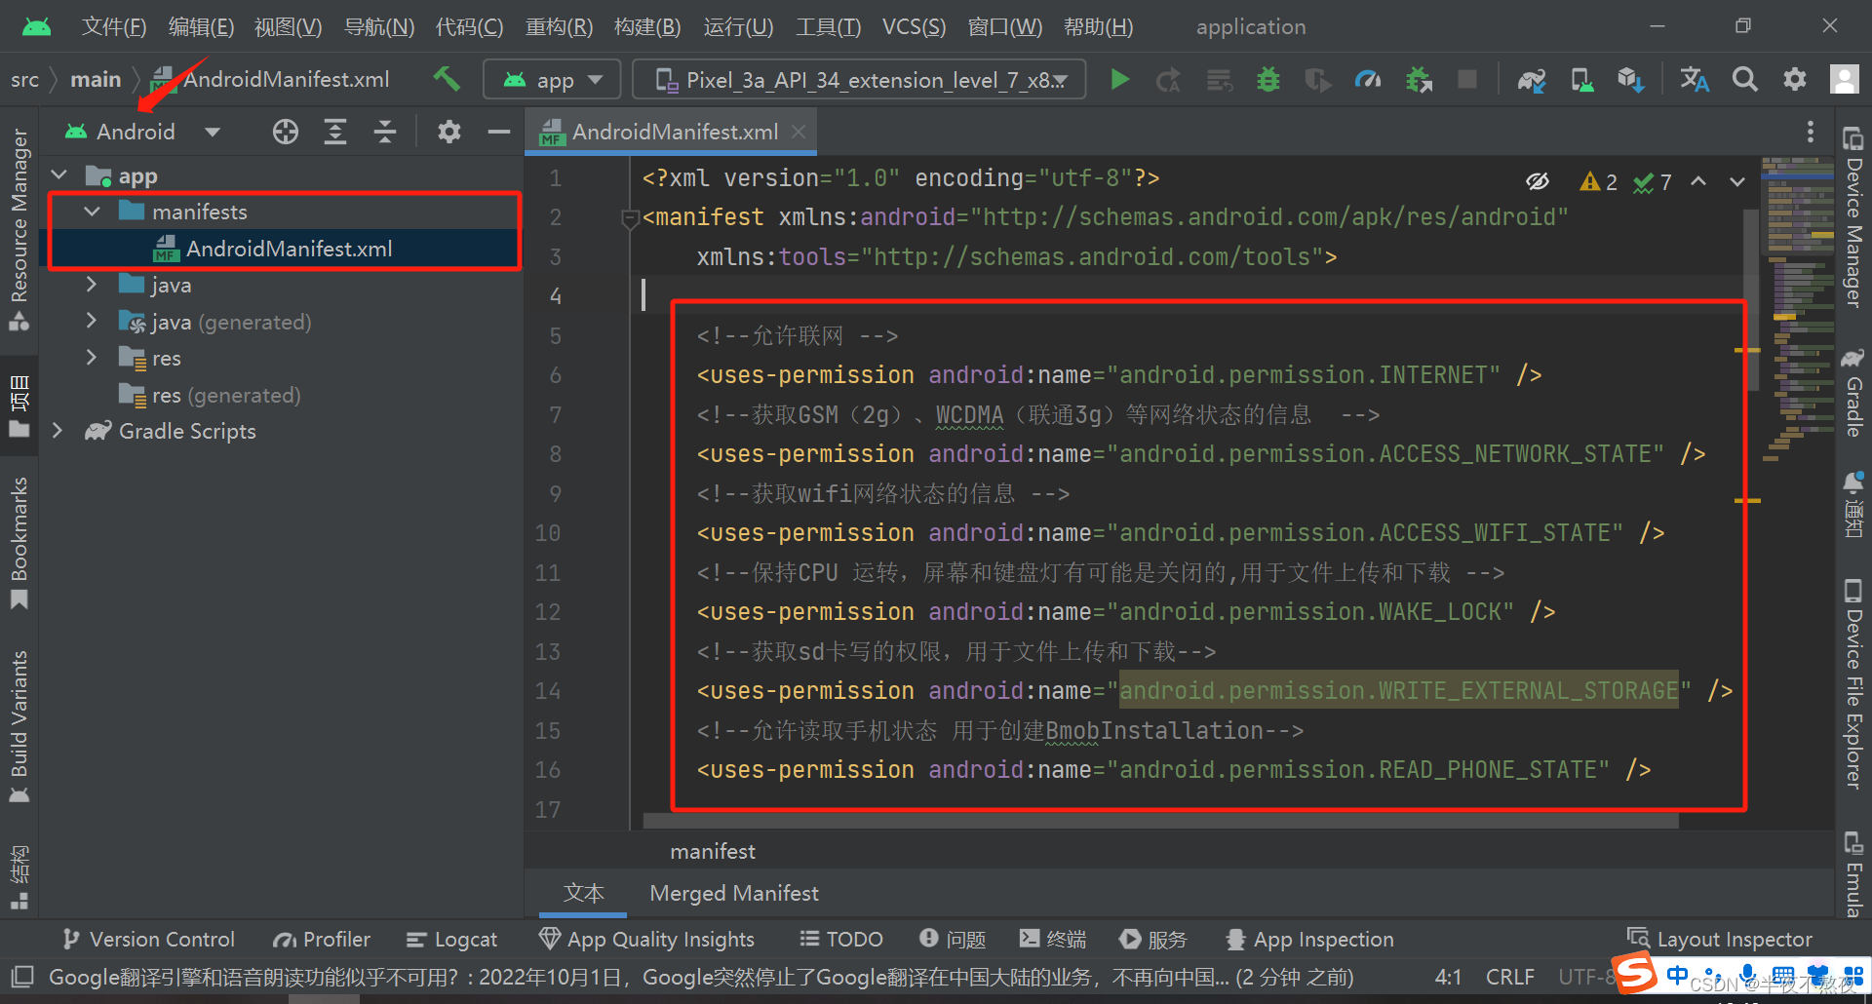The width and height of the screenshot is (1872, 1004).
Task: Open the 运行(U) menu
Action: (738, 26)
